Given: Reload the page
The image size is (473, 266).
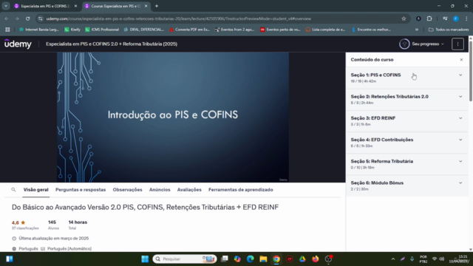Looking at the screenshot, I should coord(28,18).
